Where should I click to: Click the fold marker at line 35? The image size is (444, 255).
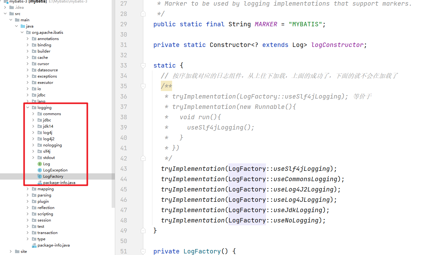(143, 86)
